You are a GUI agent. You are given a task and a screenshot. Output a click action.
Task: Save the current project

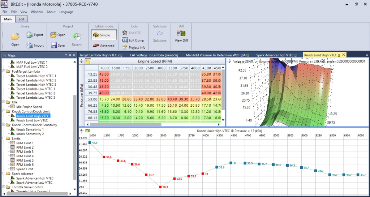coord(57,45)
